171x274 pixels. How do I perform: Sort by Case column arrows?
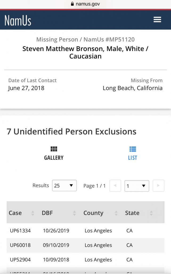(x=33, y=213)
